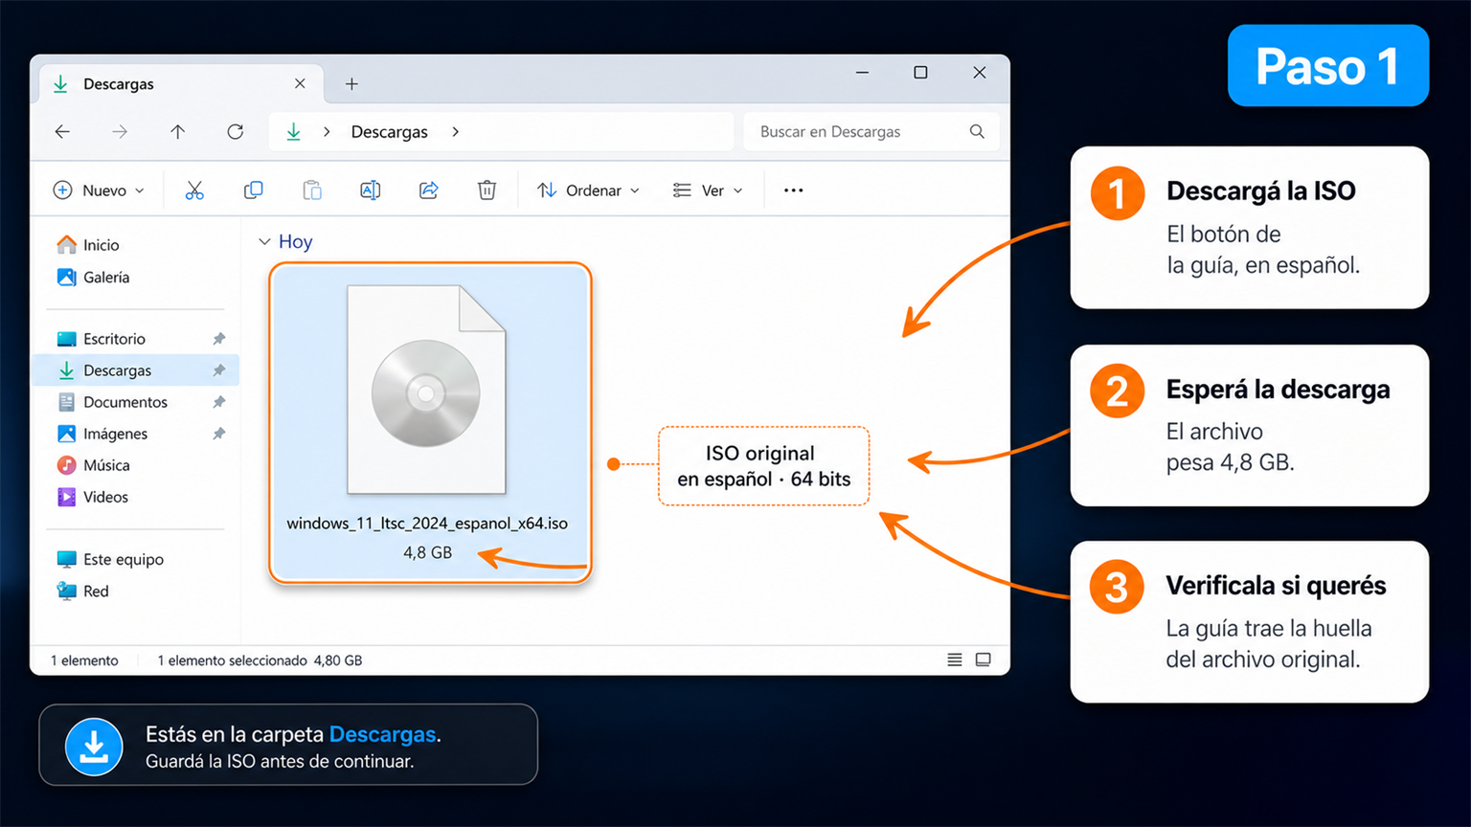Click the Delete trash can icon
Screen dimensions: 1471x827
click(487, 190)
